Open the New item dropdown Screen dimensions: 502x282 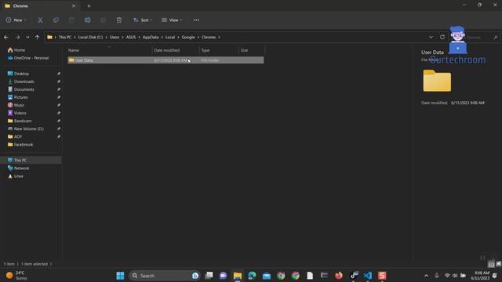click(16, 20)
